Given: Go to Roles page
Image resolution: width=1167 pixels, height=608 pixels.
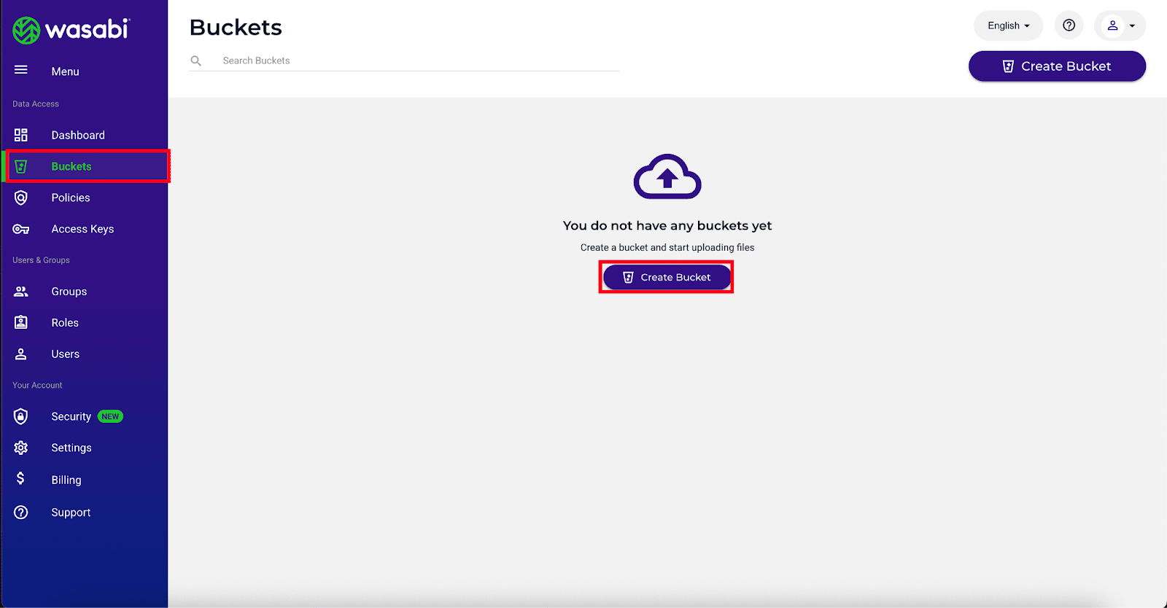Looking at the screenshot, I should [65, 323].
